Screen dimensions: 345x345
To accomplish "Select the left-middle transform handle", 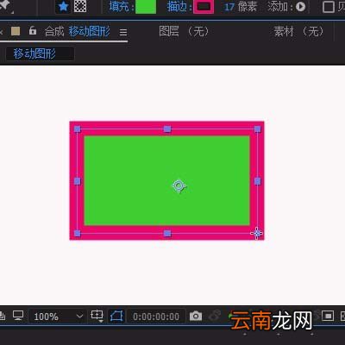I will 78,181.
